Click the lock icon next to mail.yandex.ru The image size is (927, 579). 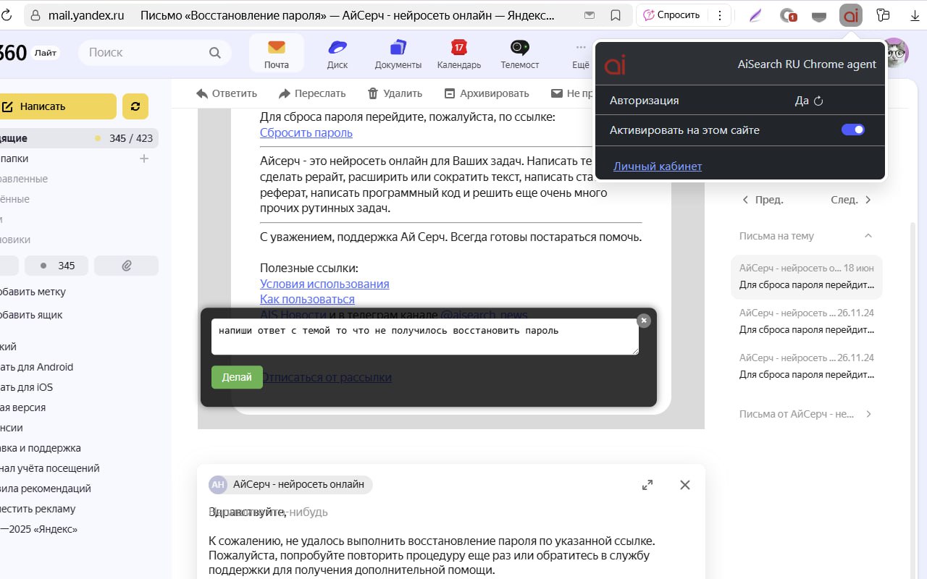coord(35,15)
